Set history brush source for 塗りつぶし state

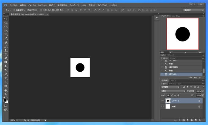[x=162, y=74]
